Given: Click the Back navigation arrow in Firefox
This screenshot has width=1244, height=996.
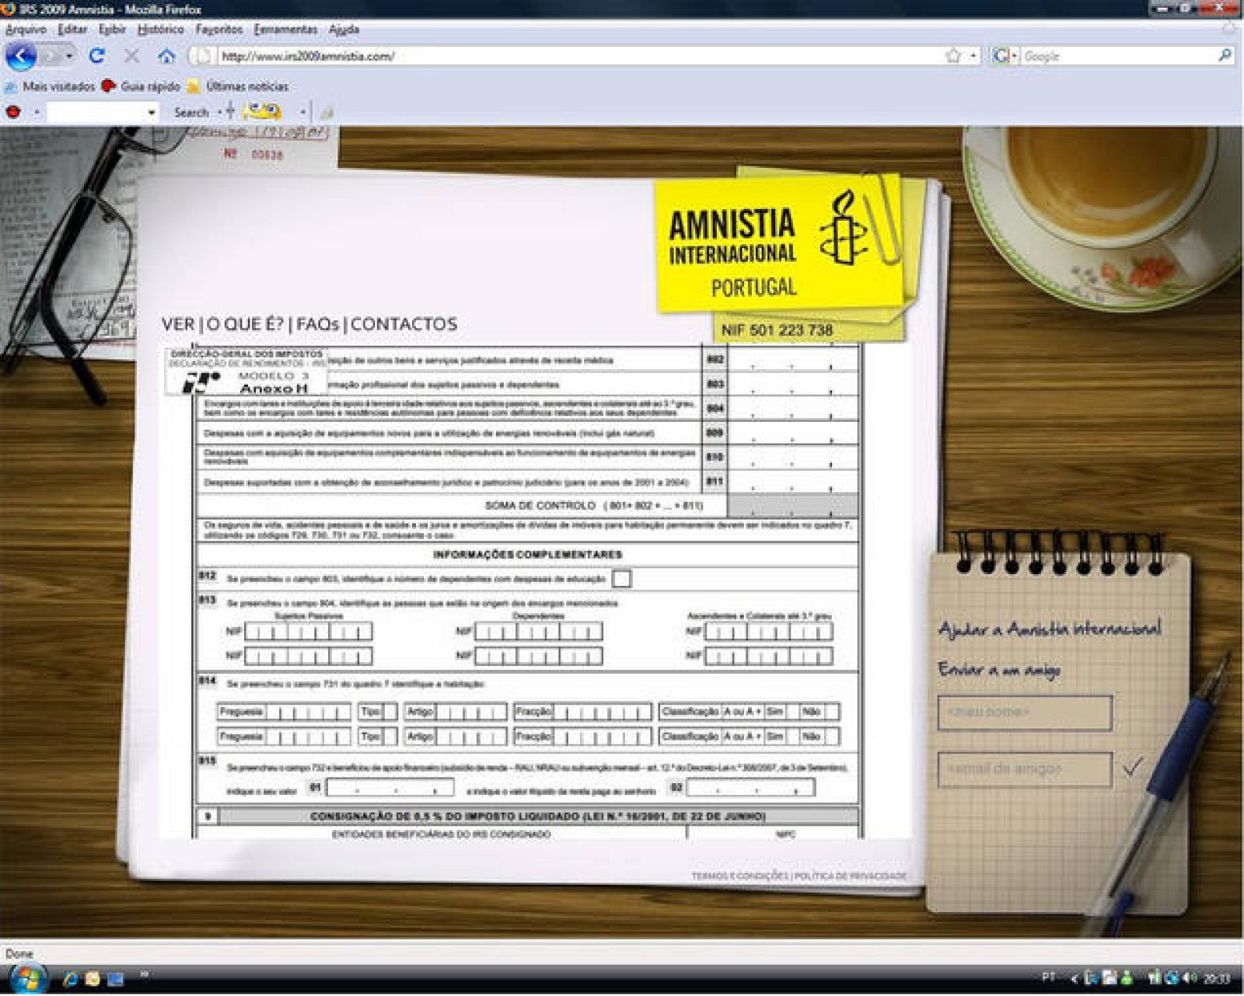Looking at the screenshot, I should coord(21,56).
